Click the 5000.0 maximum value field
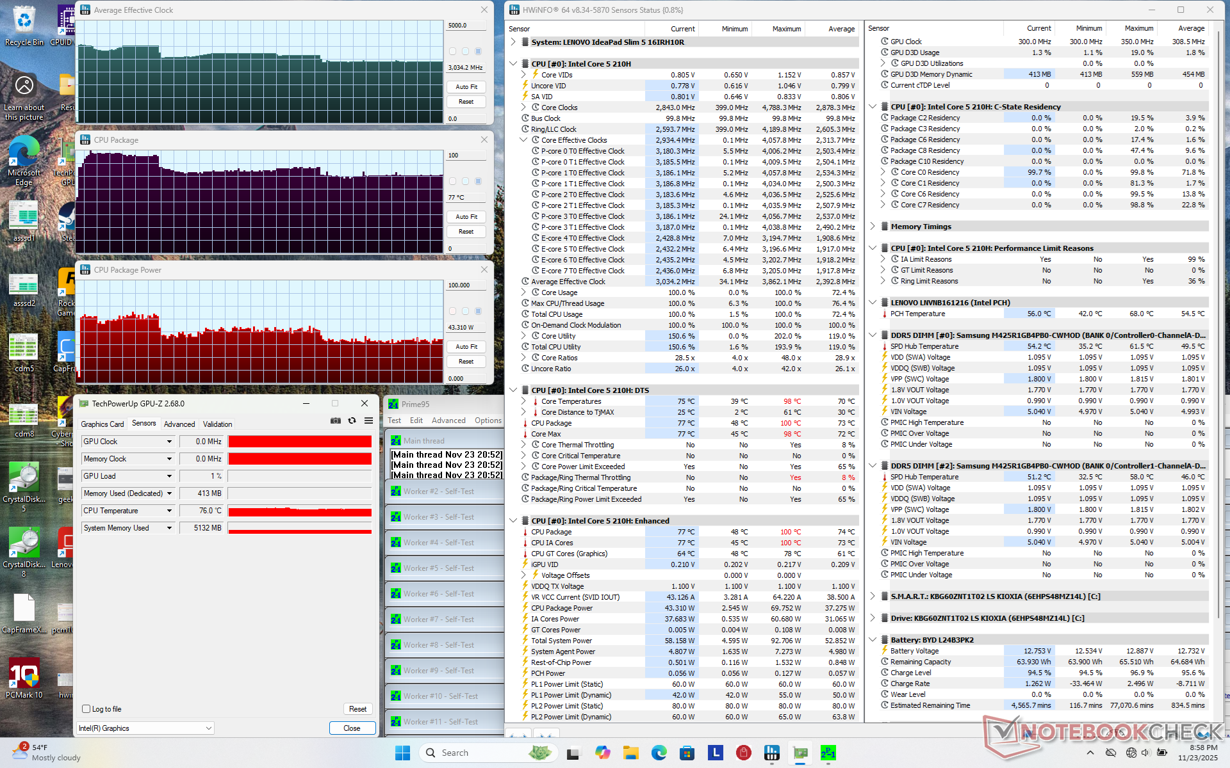The width and height of the screenshot is (1230, 768). (x=465, y=26)
